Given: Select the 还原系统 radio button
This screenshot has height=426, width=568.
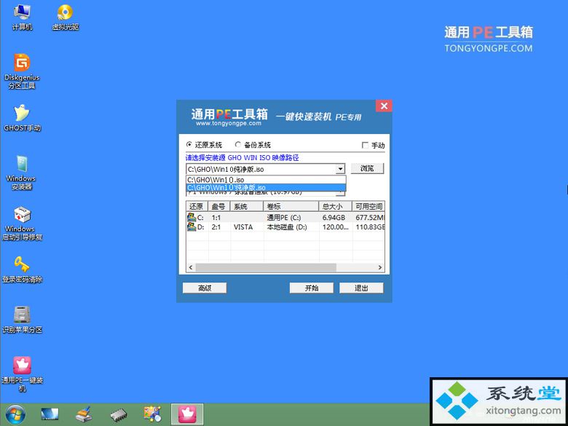Looking at the screenshot, I should [x=189, y=144].
